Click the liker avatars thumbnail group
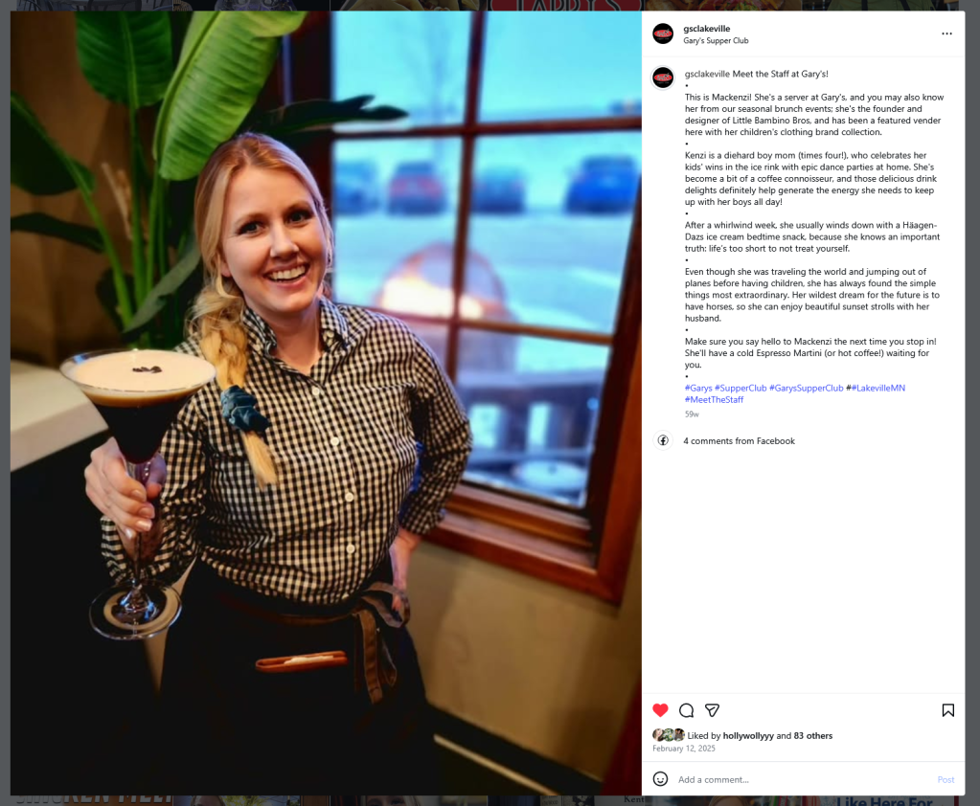Image resolution: width=980 pixels, height=806 pixels. (x=668, y=735)
